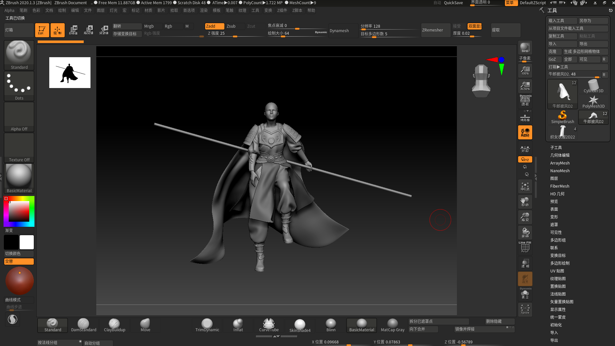Expand the 几何体编辑 (Geometry) section
The width and height of the screenshot is (615, 346).
click(560, 155)
